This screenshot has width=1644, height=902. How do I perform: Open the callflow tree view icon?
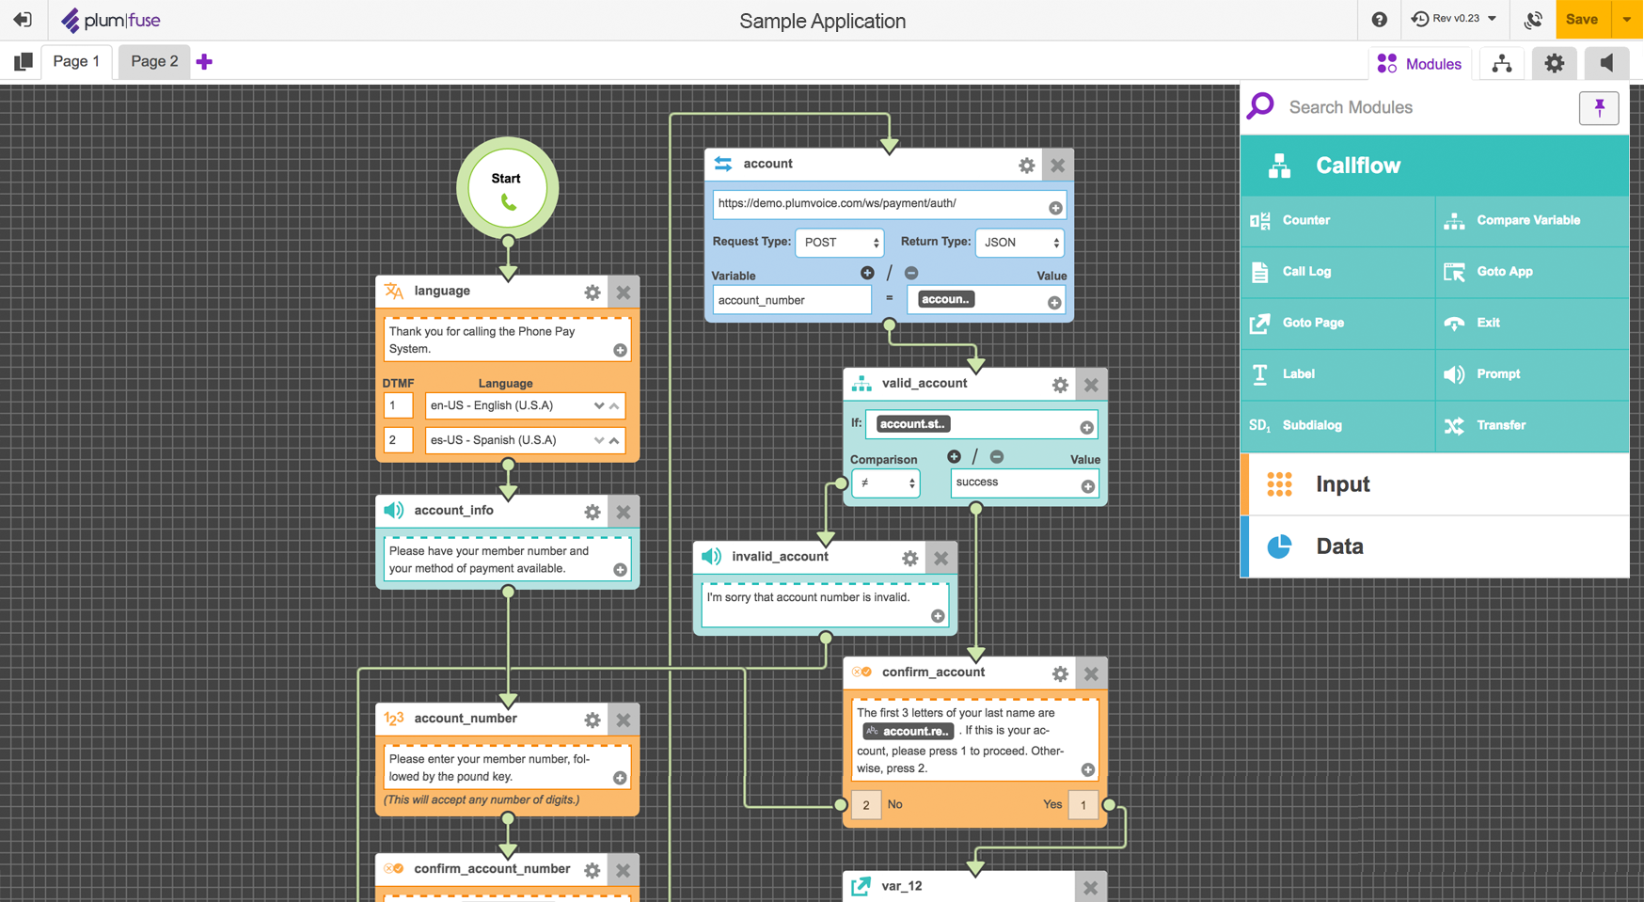[x=1501, y=63]
